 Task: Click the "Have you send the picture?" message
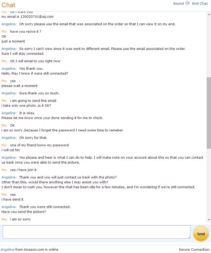click(x=24, y=212)
